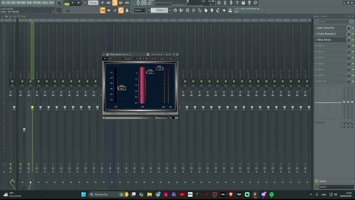Screen dimensions: 355x200
Task: Open the TOOLS menu
Action: pos(45,2)
